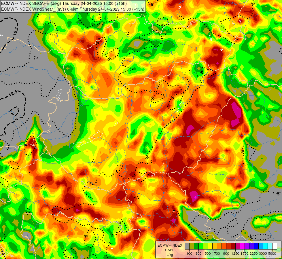282x259 pixels.
Task: Click the CAPE label in the legend
Action: coord(170,250)
